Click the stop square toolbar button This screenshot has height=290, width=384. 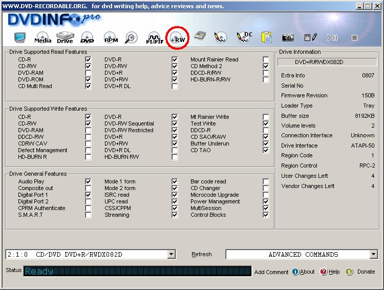pyautogui.click(x=354, y=37)
